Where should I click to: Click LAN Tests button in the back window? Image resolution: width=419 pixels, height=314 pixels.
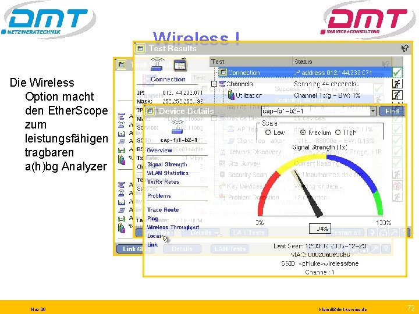coord(230,249)
